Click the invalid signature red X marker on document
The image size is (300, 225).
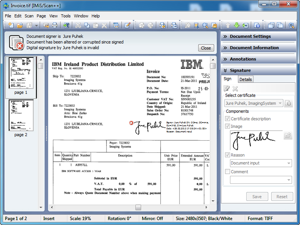click(131, 123)
